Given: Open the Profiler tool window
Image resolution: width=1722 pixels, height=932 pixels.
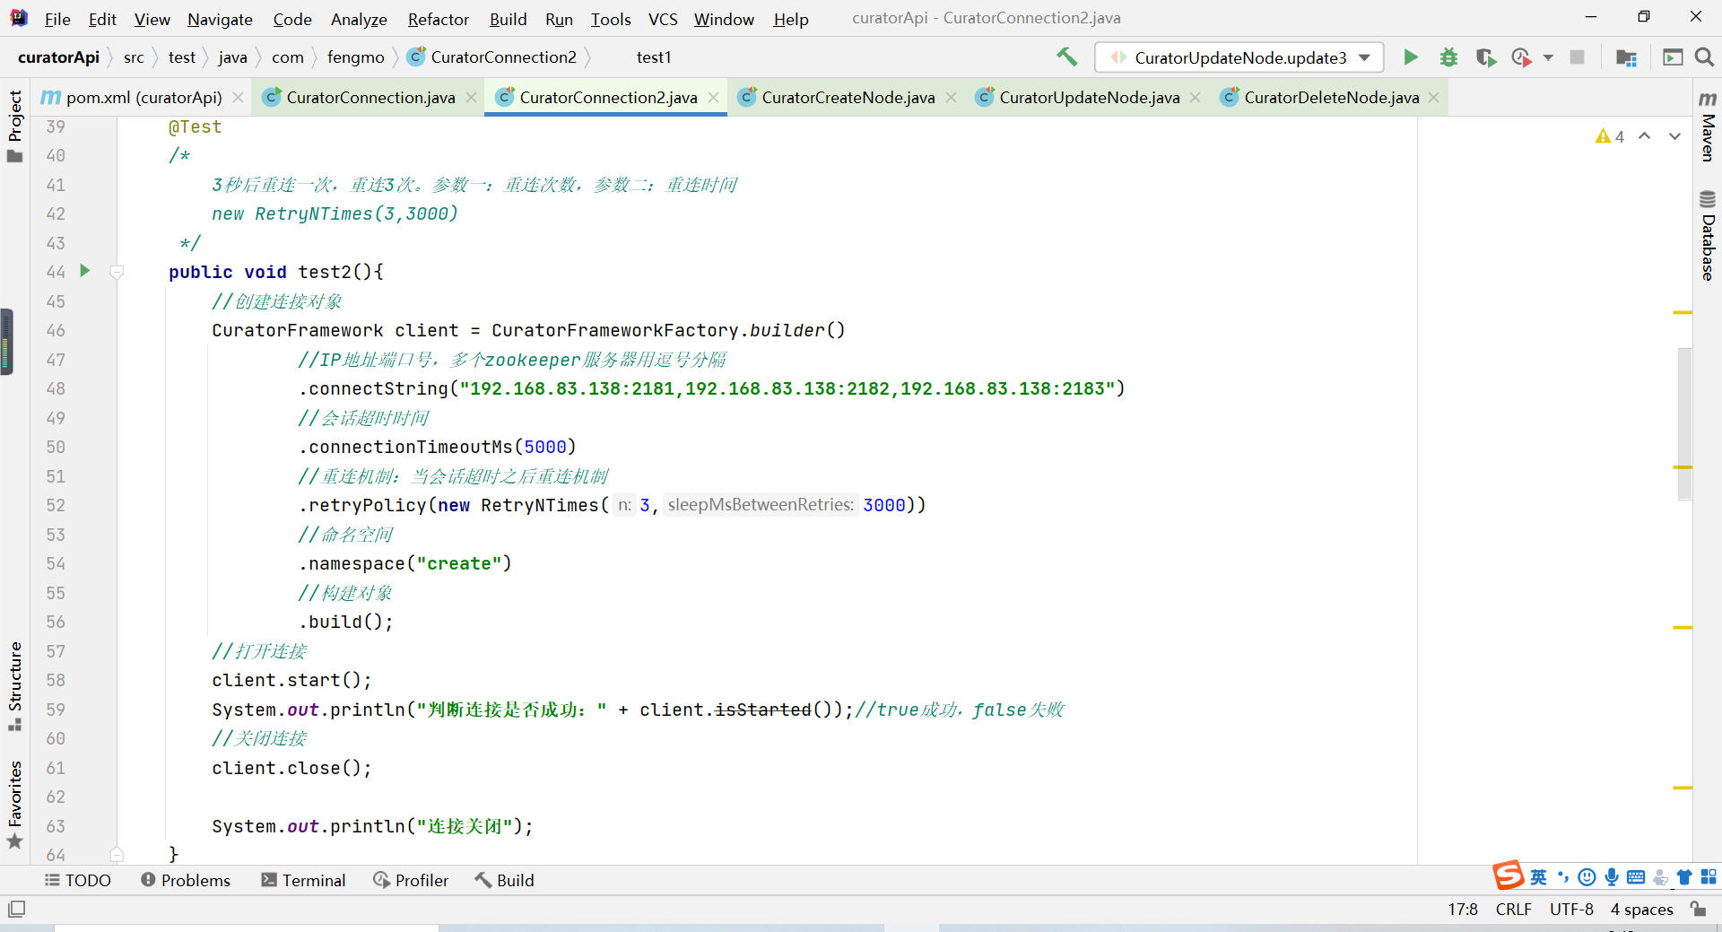Looking at the screenshot, I should click(x=411, y=881).
